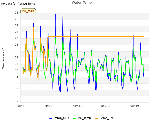Click the 14 y-axis tick label
This screenshot has height=123, width=164.
[16, 57]
